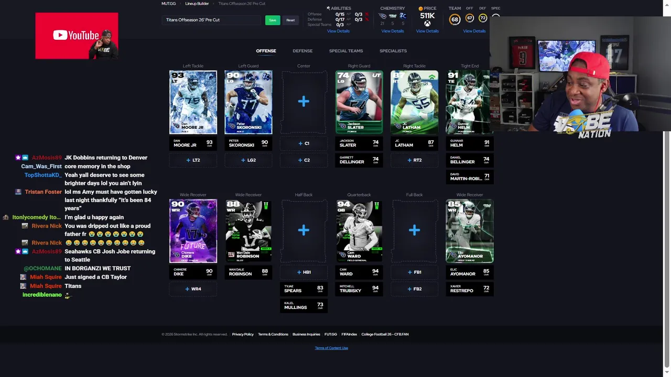The height and width of the screenshot is (377, 671).
Task: View Details under Team ratings
Action: [x=474, y=31]
